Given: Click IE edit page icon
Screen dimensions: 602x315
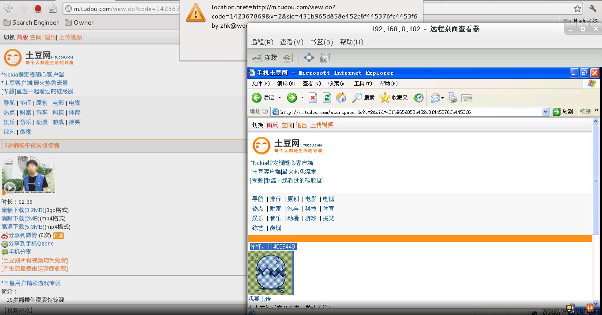Looking at the screenshot, I should click(x=467, y=98).
